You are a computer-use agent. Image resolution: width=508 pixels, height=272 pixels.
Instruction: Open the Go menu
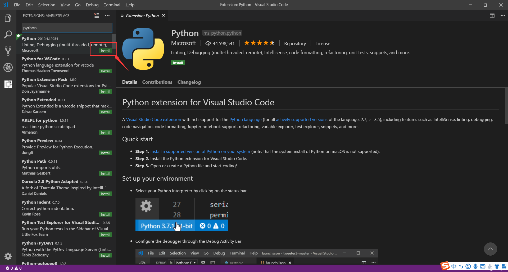pos(78,5)
